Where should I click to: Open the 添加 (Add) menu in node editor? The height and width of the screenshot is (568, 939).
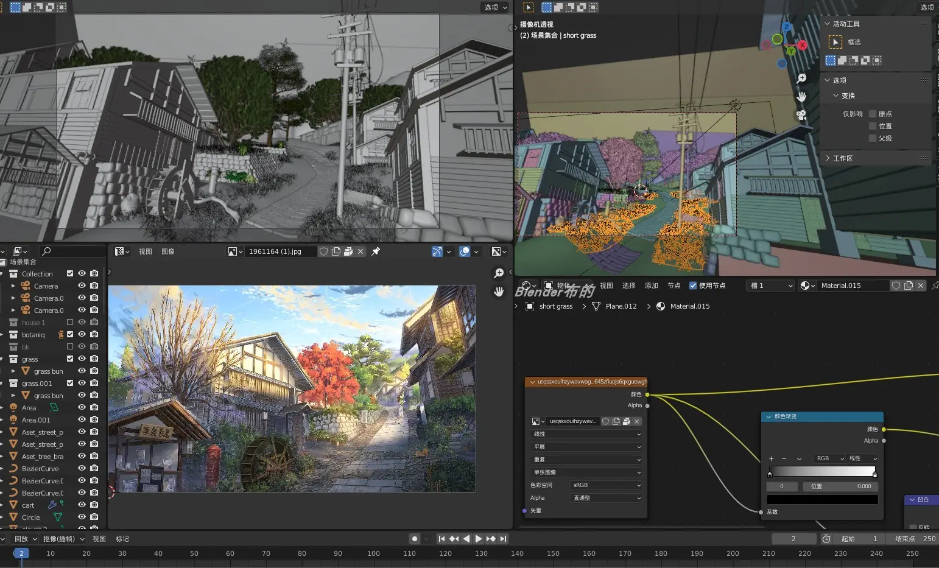tap(652, 286)
